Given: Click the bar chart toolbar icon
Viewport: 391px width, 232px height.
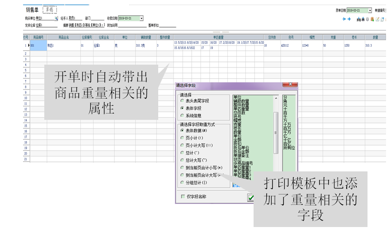Looking at the screenshot, I should 358,19.
